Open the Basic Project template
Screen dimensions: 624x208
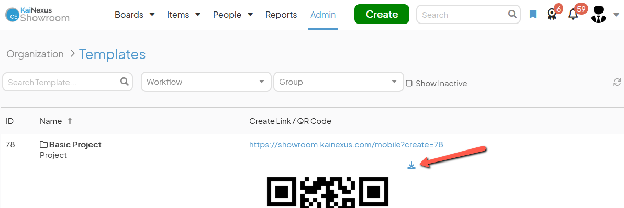[x=75, y=145]
